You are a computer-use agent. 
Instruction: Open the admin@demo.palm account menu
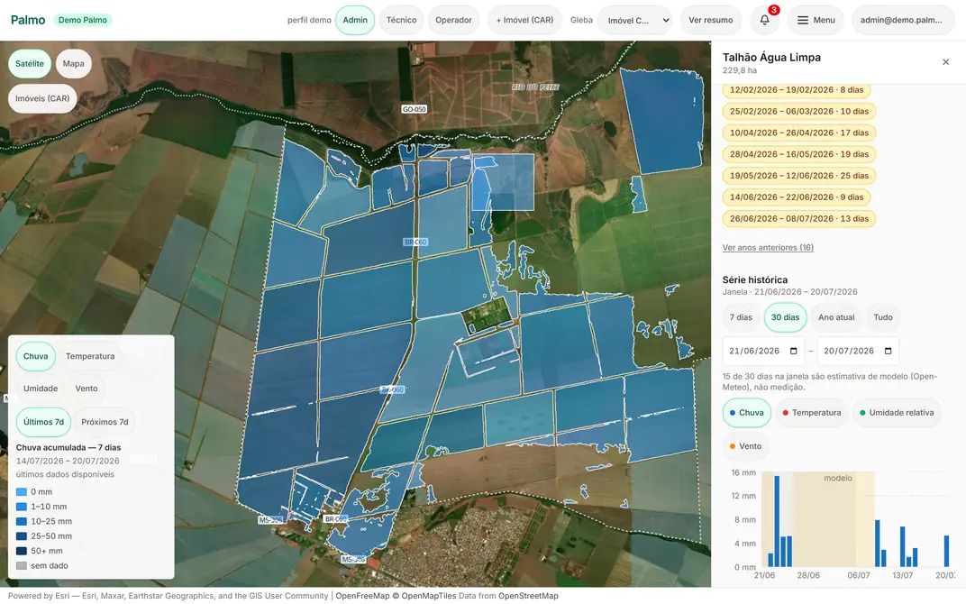903,20
